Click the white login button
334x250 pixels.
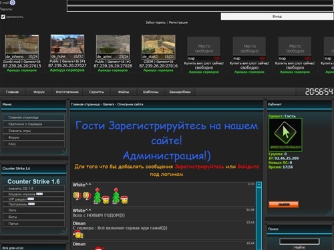[277, 17]
